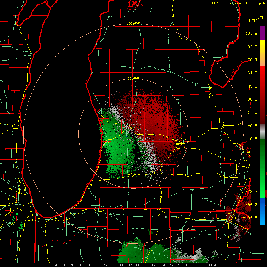267x267 pixels.
Task: Click the 61.2 velocity scale value
Action: (x=252, y=73)
